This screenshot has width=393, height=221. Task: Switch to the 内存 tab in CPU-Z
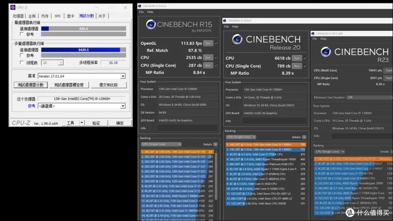pos(45,16)
